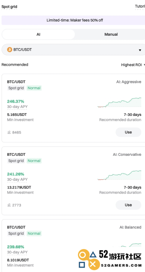Click the 30-day APY label under 239.68%

pyautogui.click(x=17, y=252)
